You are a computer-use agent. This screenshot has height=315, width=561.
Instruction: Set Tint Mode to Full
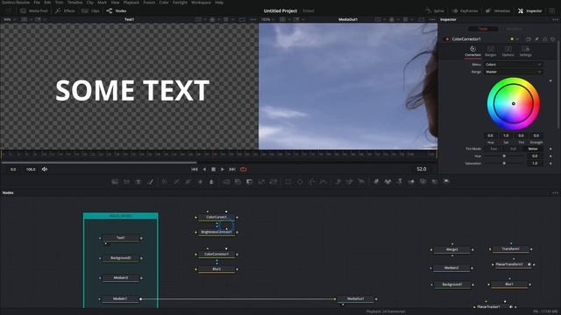(513, 149)
